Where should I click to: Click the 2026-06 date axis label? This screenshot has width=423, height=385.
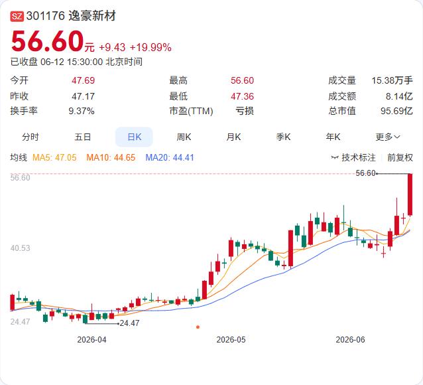(350, 340)
